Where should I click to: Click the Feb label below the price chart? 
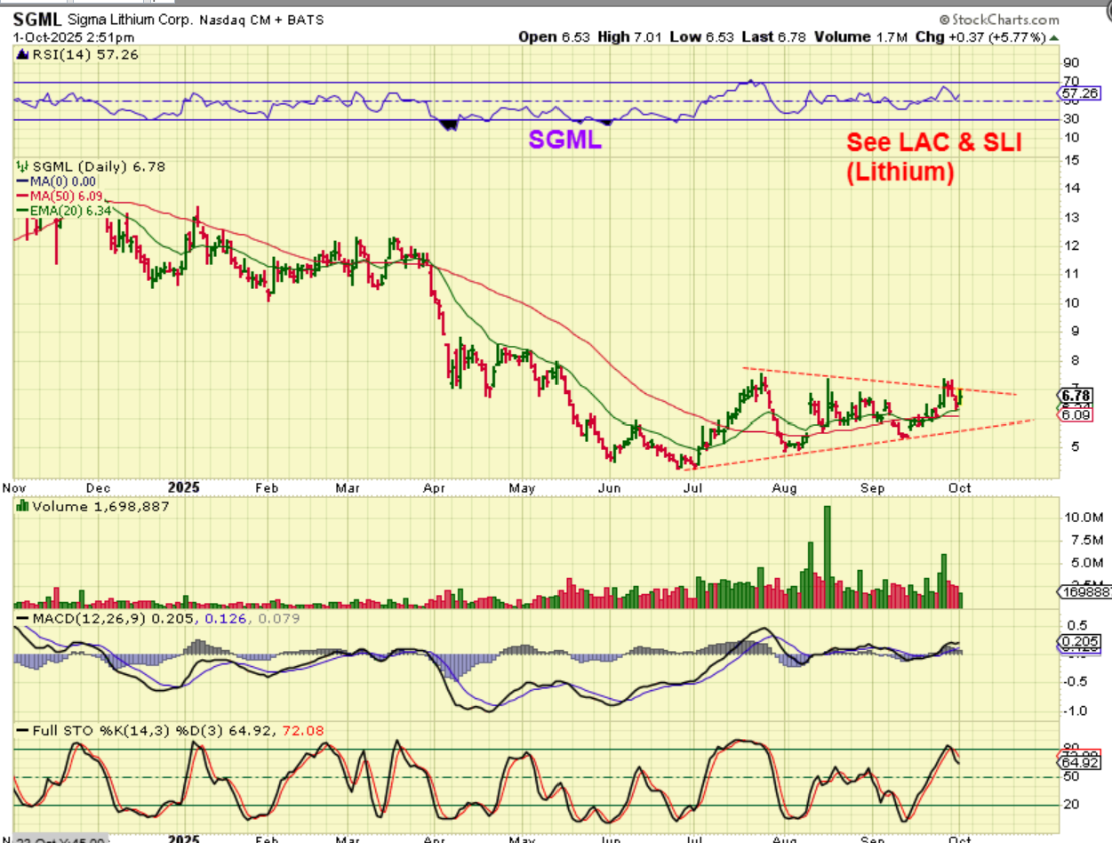click(267, 488)
